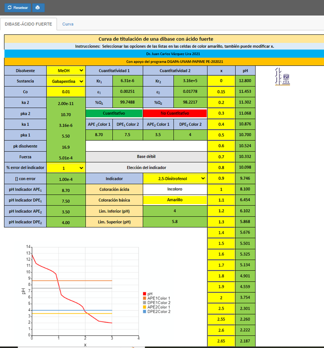Open the Indicador dropdown showing 2,5-Dinitrofenol
The height and width of the screenshot is (348, 324).
click(x=175, y=179)
